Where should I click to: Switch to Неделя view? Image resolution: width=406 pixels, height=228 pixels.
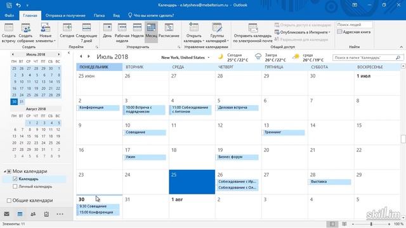pyautogui.click(x=137, y=31)
